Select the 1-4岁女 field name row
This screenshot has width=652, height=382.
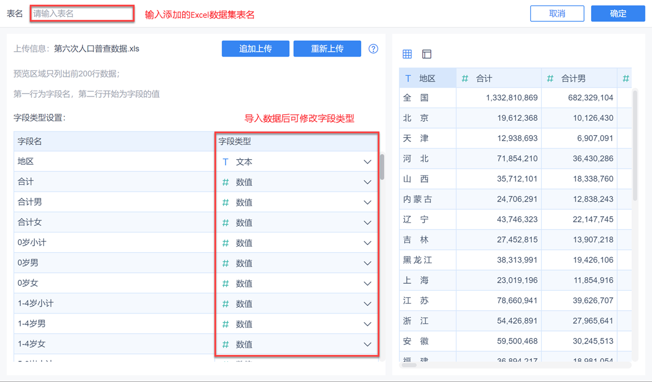click(x=114, y=344)
